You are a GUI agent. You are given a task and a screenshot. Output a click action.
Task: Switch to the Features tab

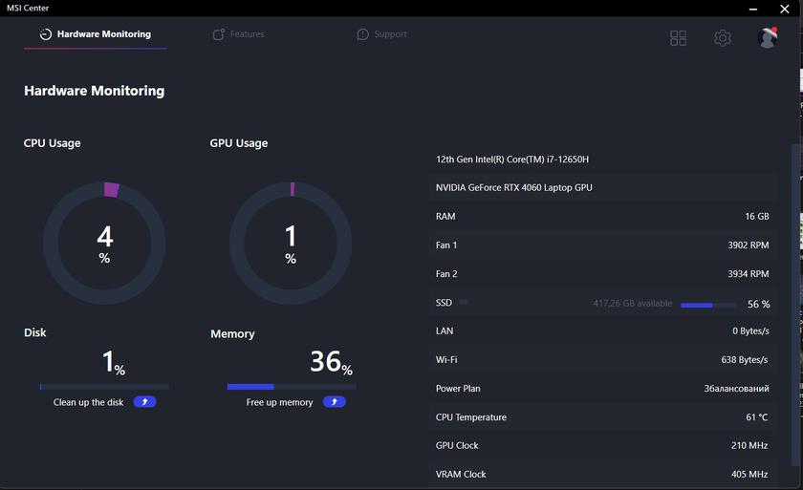(238, 34)
